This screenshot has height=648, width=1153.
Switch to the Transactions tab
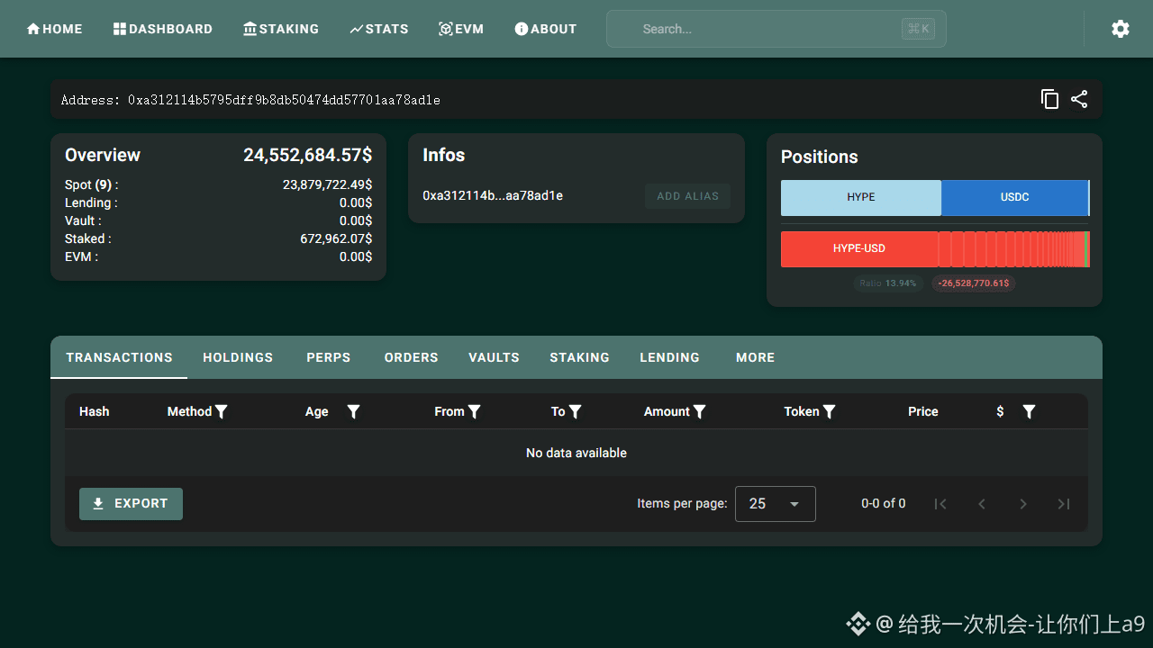(x=119, y=357)
